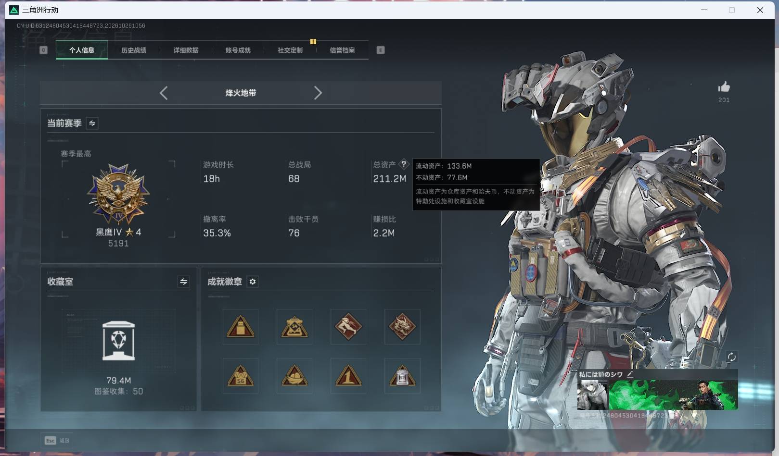Click the Esc 返回 back button

click(57, 440)
